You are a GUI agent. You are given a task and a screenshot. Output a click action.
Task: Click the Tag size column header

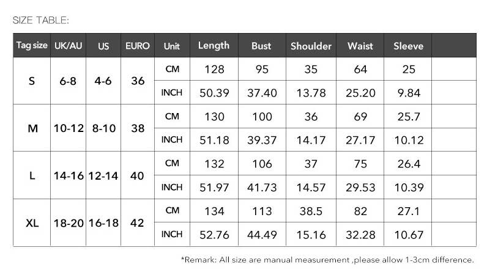(x=32, y=46)
